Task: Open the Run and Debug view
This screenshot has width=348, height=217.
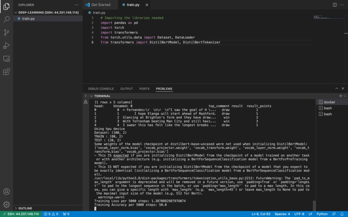Action: (6, 46)
